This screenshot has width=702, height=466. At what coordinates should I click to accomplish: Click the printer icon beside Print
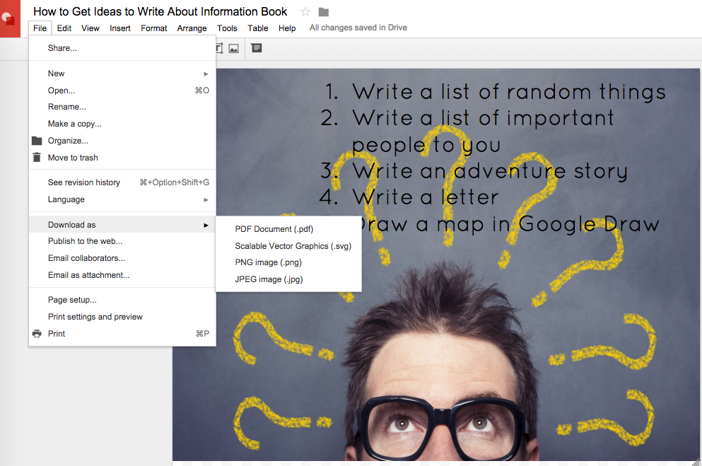pos(37,334)
